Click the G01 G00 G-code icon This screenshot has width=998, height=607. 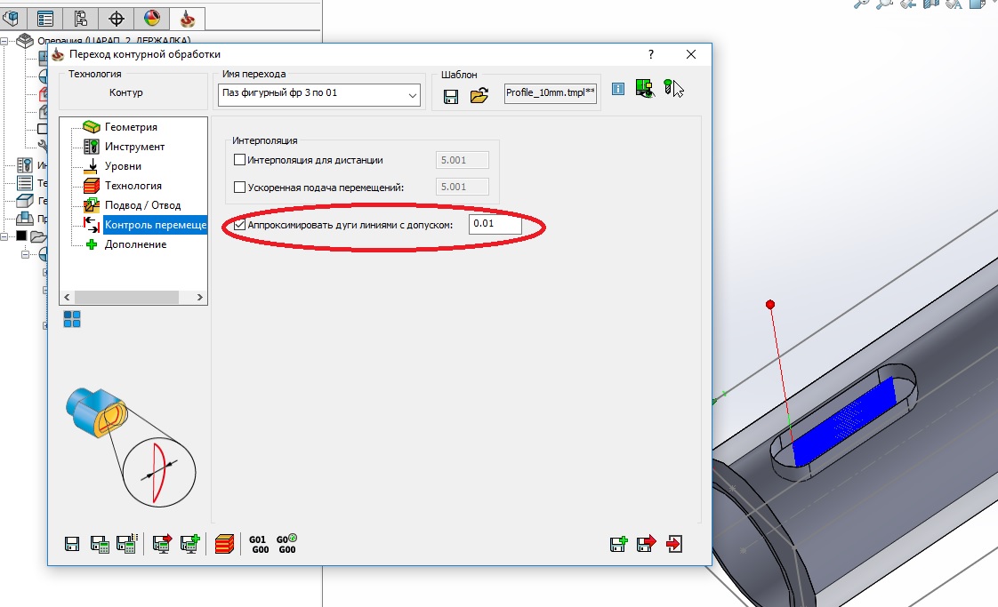(x=258, y=545)
